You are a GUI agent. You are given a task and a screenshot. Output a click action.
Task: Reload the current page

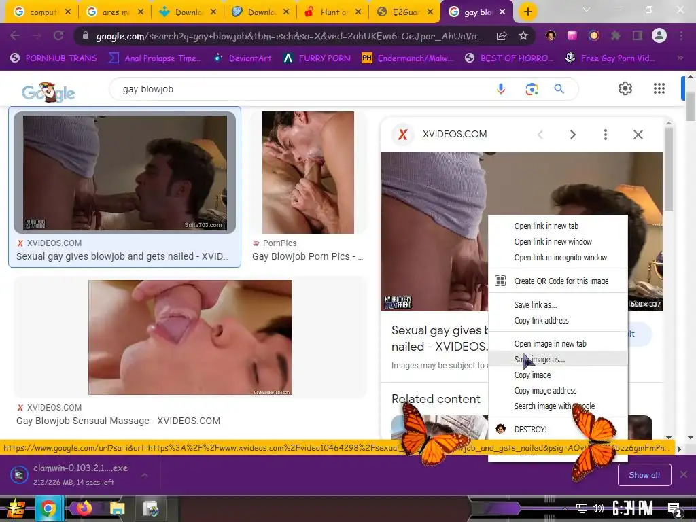pos(58,35)
